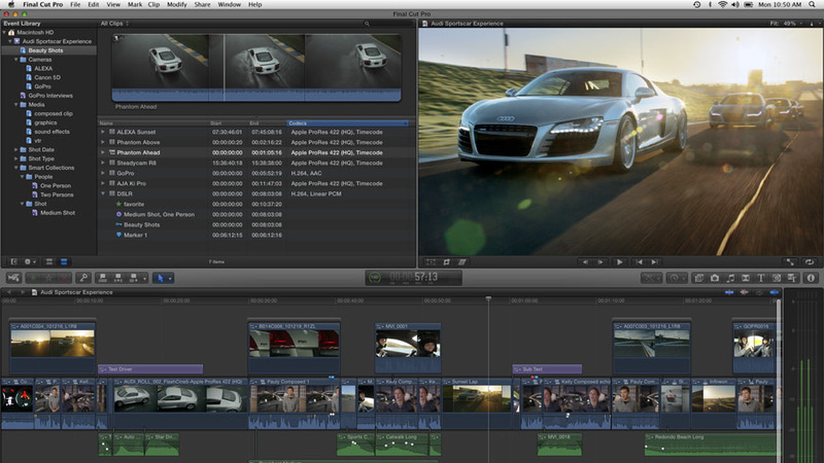The height and width of the screenshot is (463, 824).
Task: Mark selection as Favorite with green star
Action: tap(33, 278)
